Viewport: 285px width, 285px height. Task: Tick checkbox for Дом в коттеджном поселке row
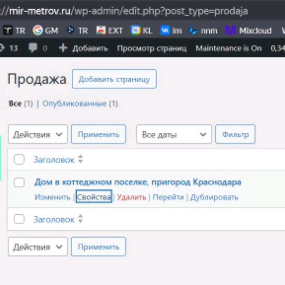point(19,182)
